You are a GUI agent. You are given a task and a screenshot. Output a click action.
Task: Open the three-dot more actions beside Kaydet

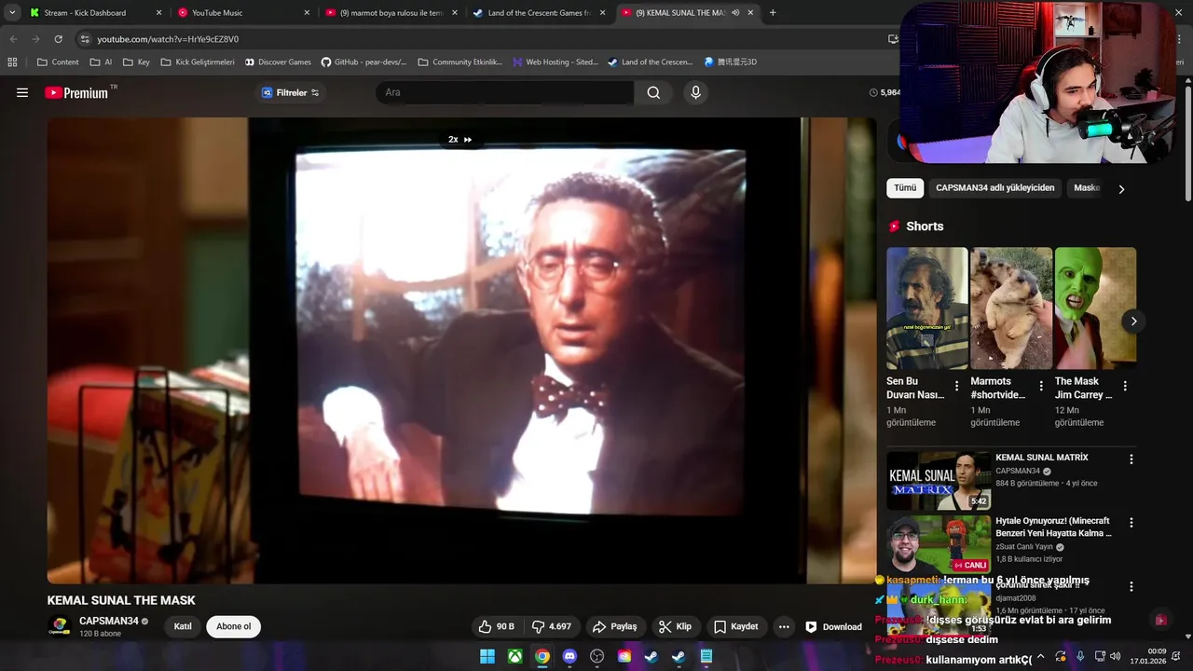pos(784,626)
